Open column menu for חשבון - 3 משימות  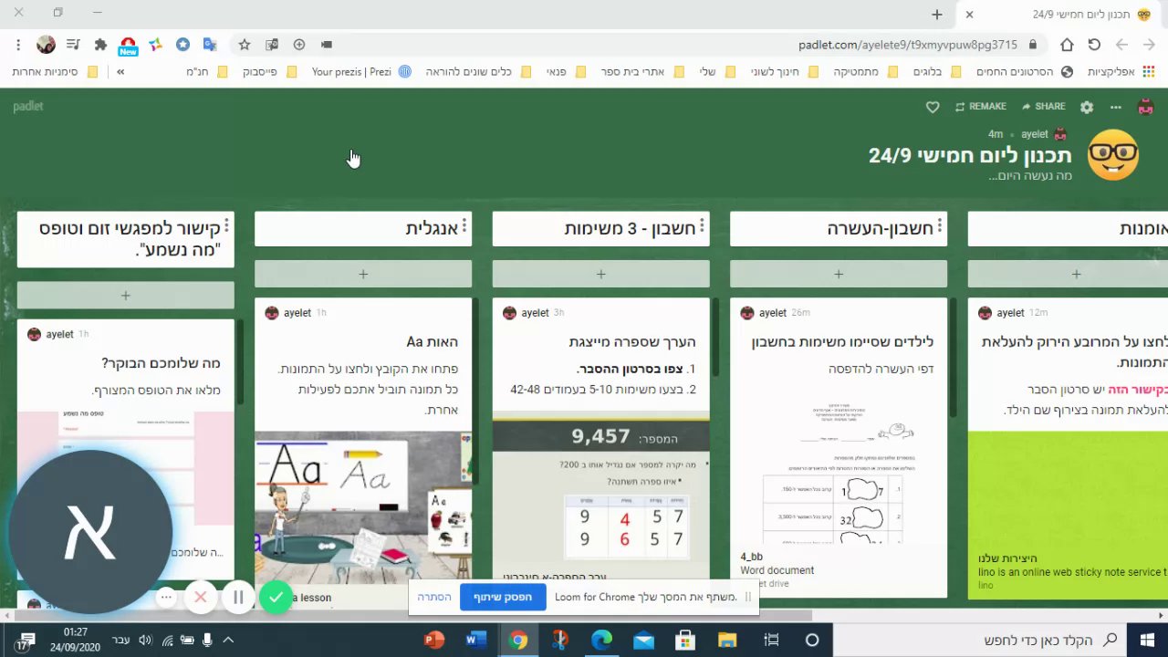click(x=703, y=226)
